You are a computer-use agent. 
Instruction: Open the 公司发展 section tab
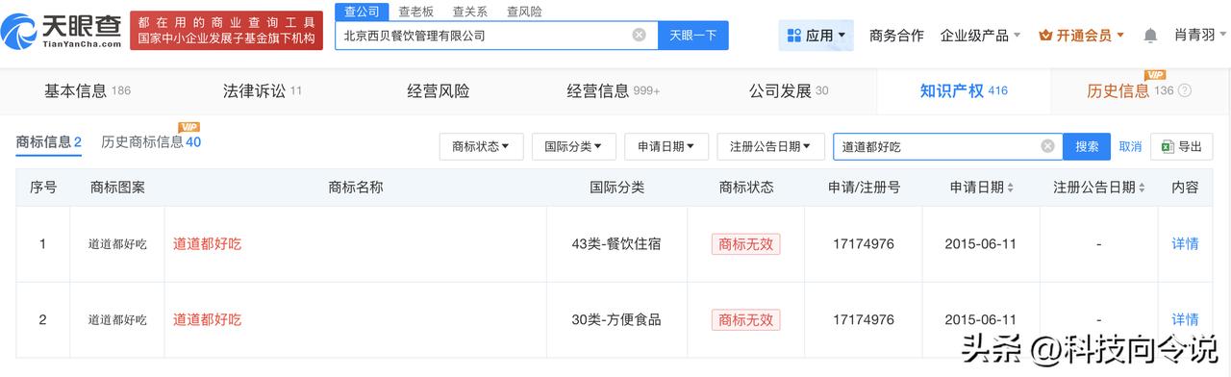[789, 91]
